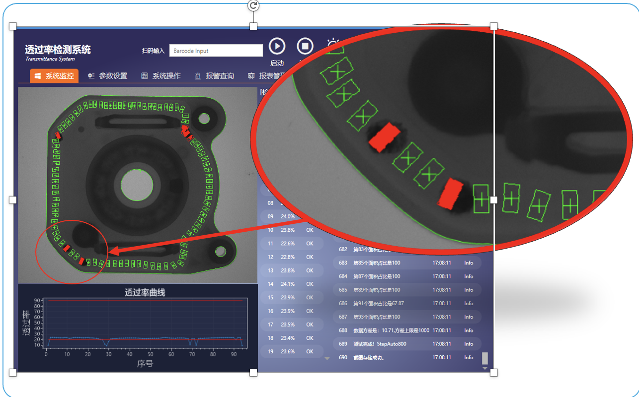The width and height of the screenshot is (639, 397).
Task: Switch to the 系统操作 tab
Action: click(x=160, y=76)
